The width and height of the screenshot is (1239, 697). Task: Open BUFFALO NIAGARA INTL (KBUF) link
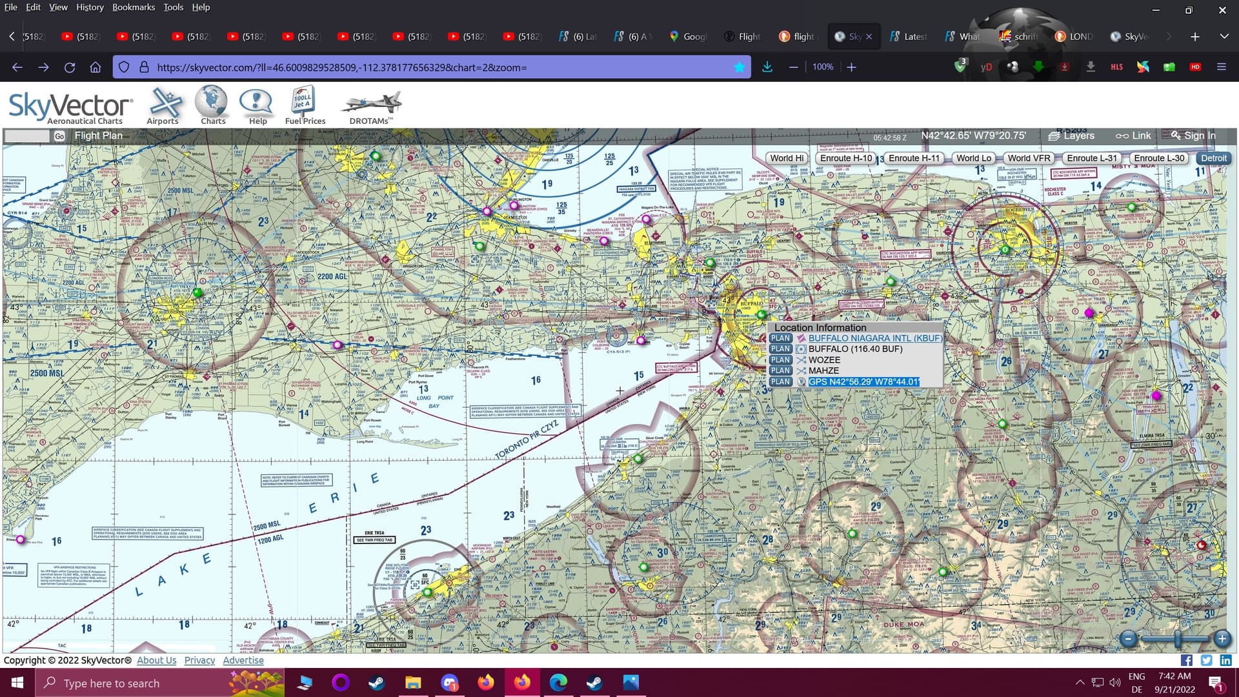(874, 338)
